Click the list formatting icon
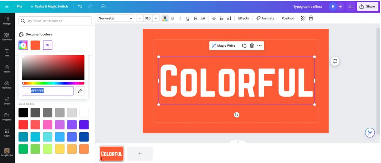 (222, 18)
